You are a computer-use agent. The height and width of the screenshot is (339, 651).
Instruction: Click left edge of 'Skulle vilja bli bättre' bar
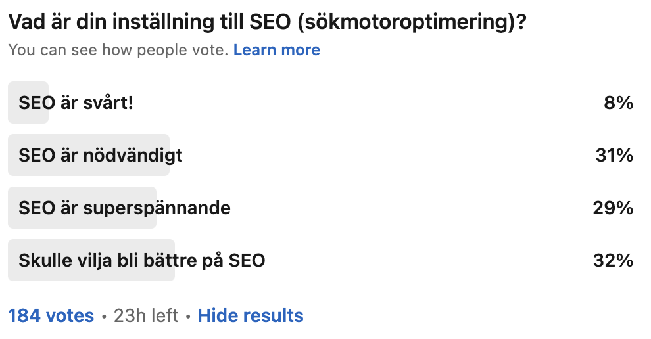pos(13,261)
